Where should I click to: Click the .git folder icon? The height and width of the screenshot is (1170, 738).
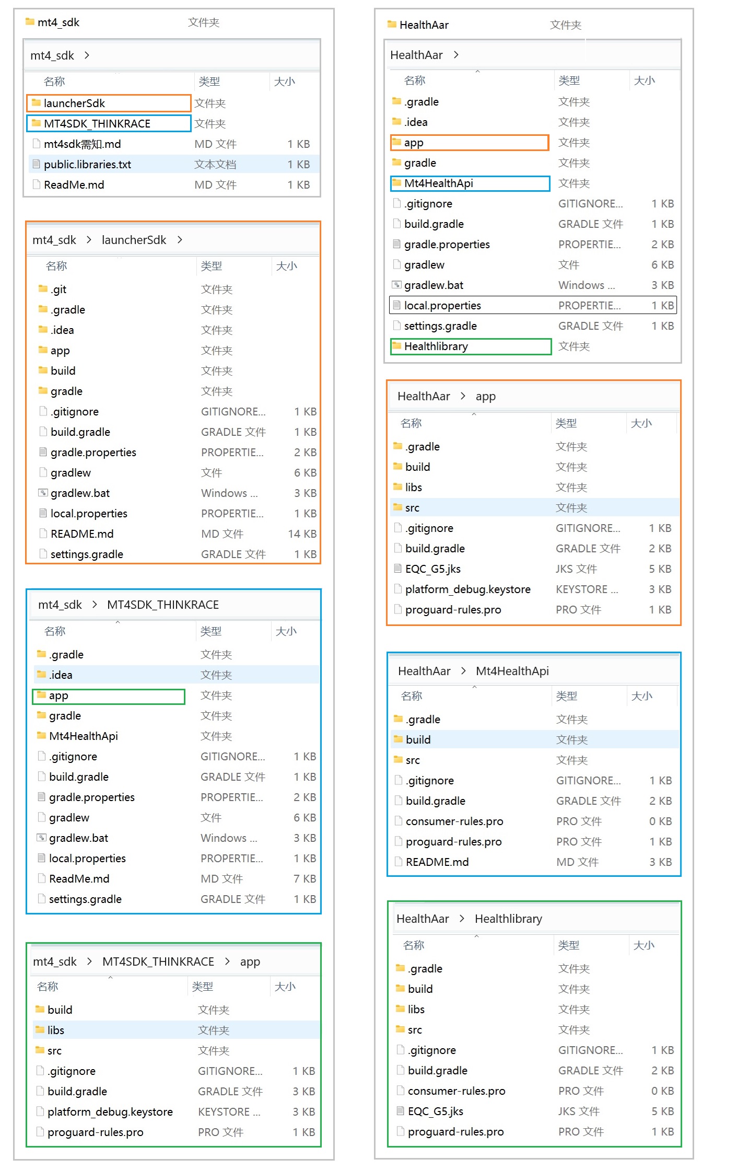coord(43,289)
